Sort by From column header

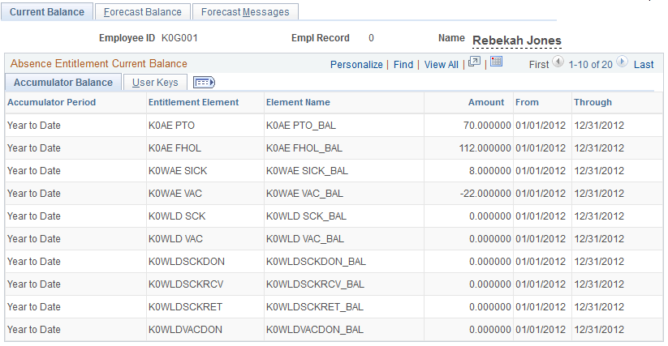coord(527,102)
